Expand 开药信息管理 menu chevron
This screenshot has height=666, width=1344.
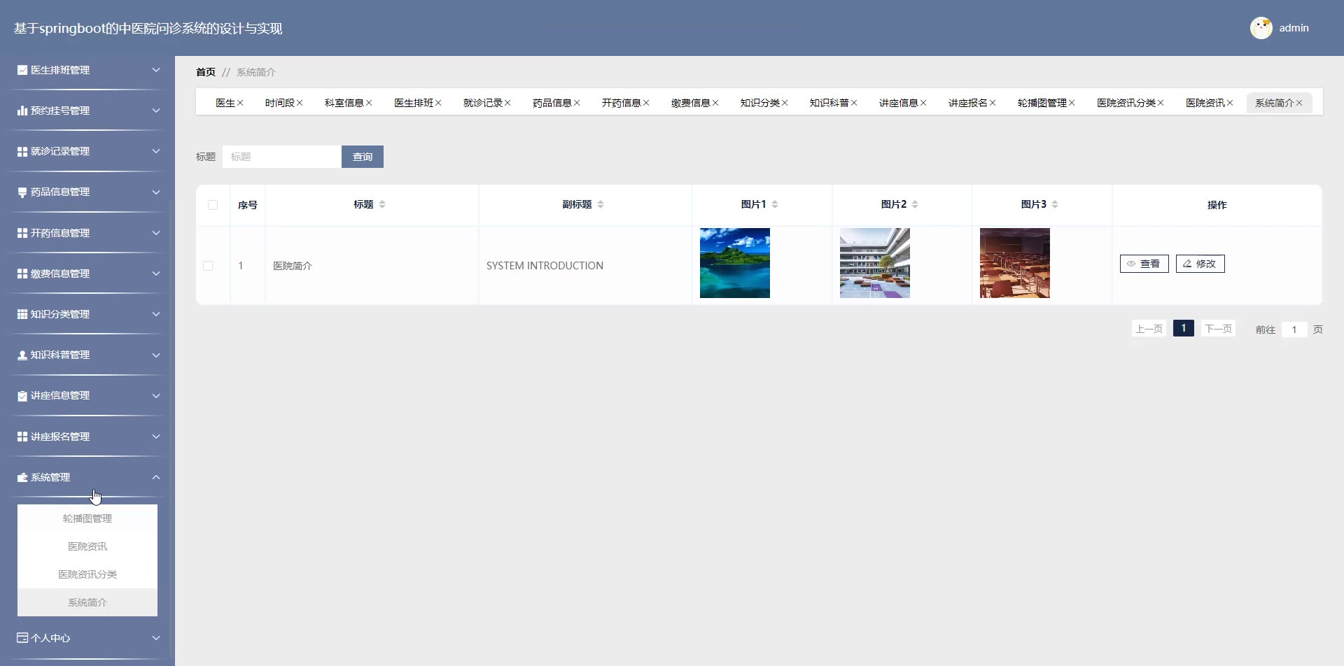click(x=156, y=233)
